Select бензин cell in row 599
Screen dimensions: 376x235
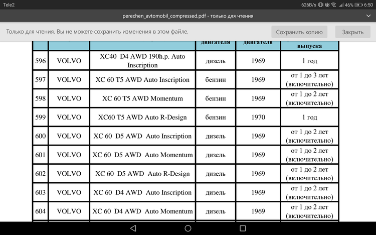tap(216, 117)
